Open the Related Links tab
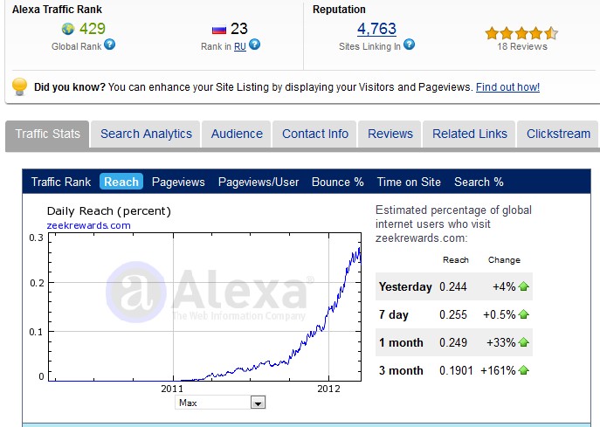Image resolution: width=600 pixels, height=427 pixels. tap(470, 134)
